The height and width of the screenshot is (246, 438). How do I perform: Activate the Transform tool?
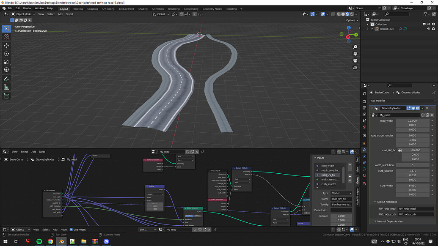[6, 70]
